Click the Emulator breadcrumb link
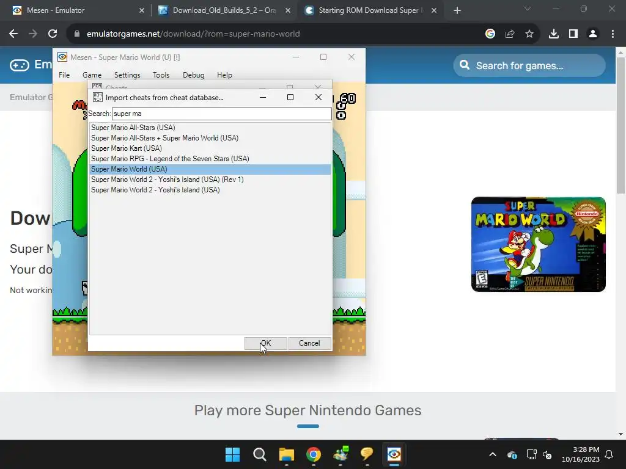The image size is (626, 469). (x=31, y=97)
